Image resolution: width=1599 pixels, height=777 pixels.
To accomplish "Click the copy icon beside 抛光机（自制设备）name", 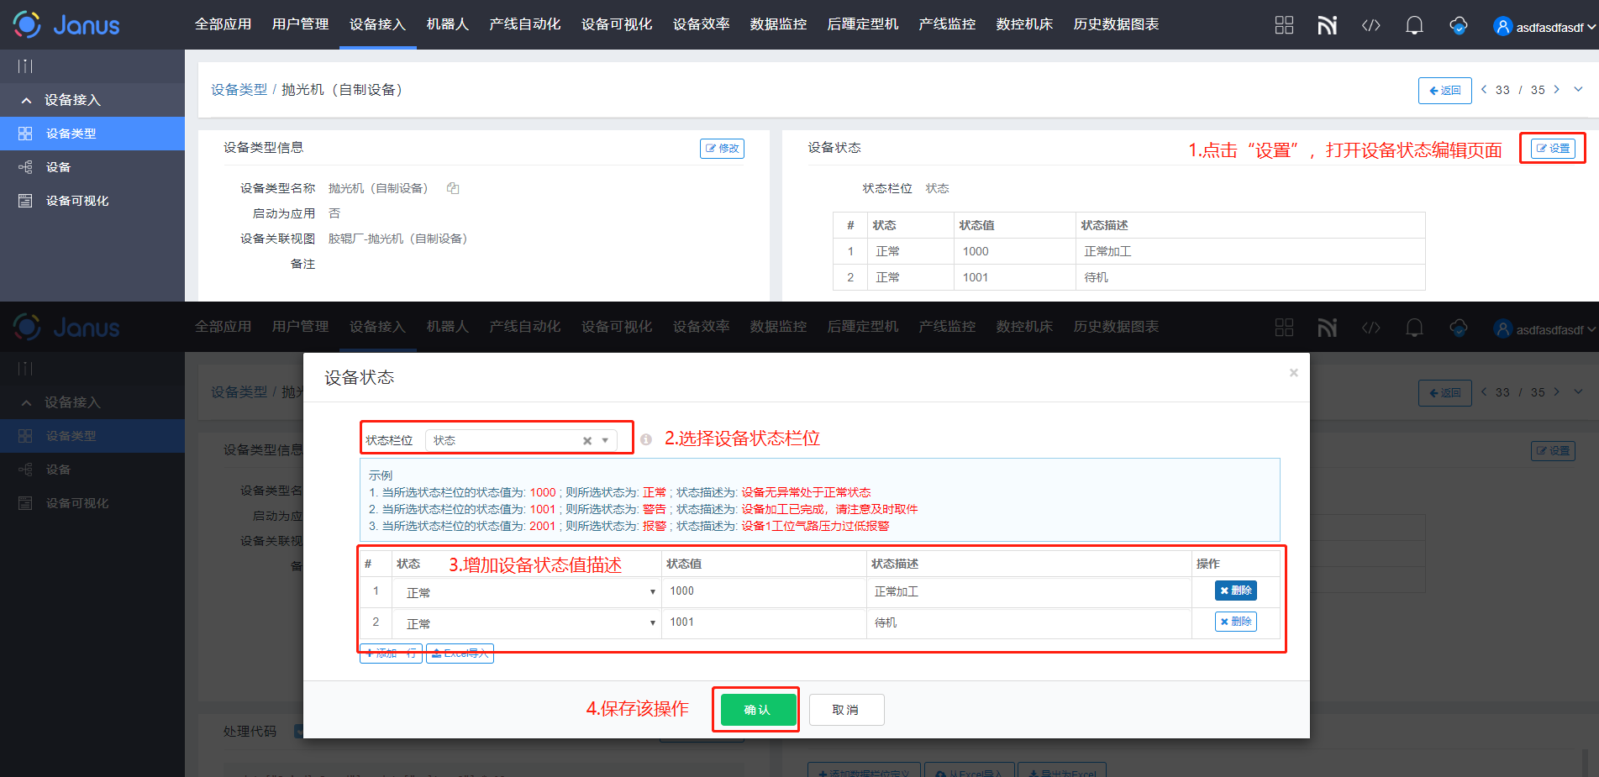I will coord(453,188).
